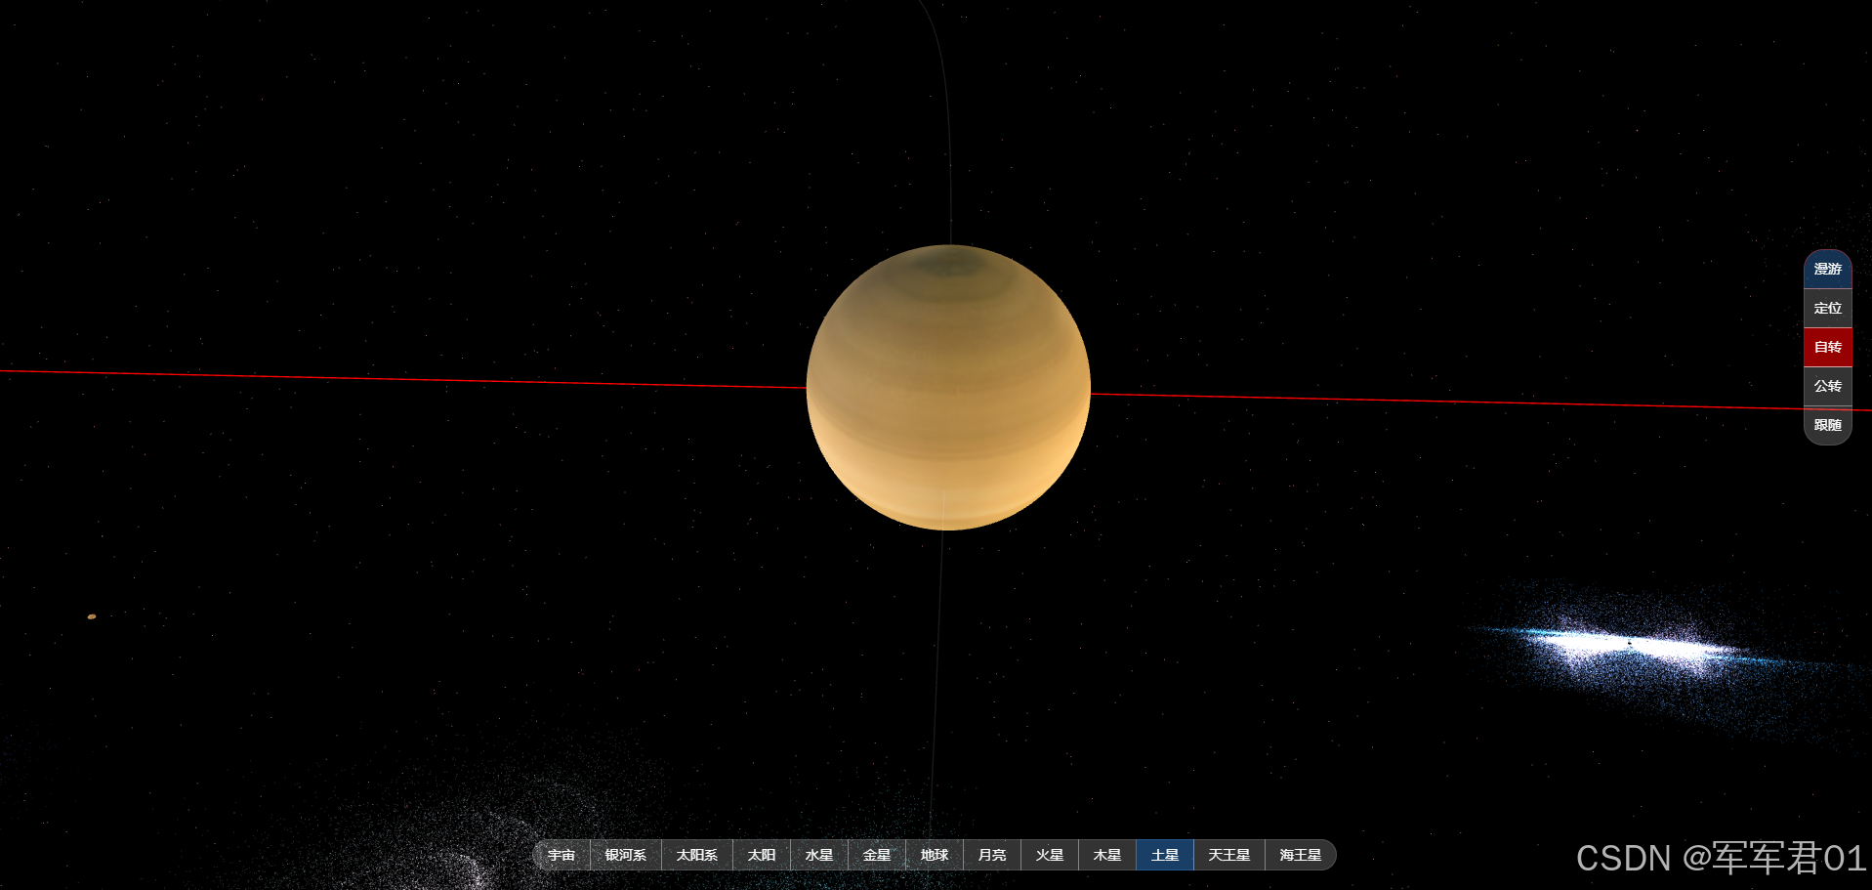
Task: Open the 火星 planet view
Action: 1050,855
